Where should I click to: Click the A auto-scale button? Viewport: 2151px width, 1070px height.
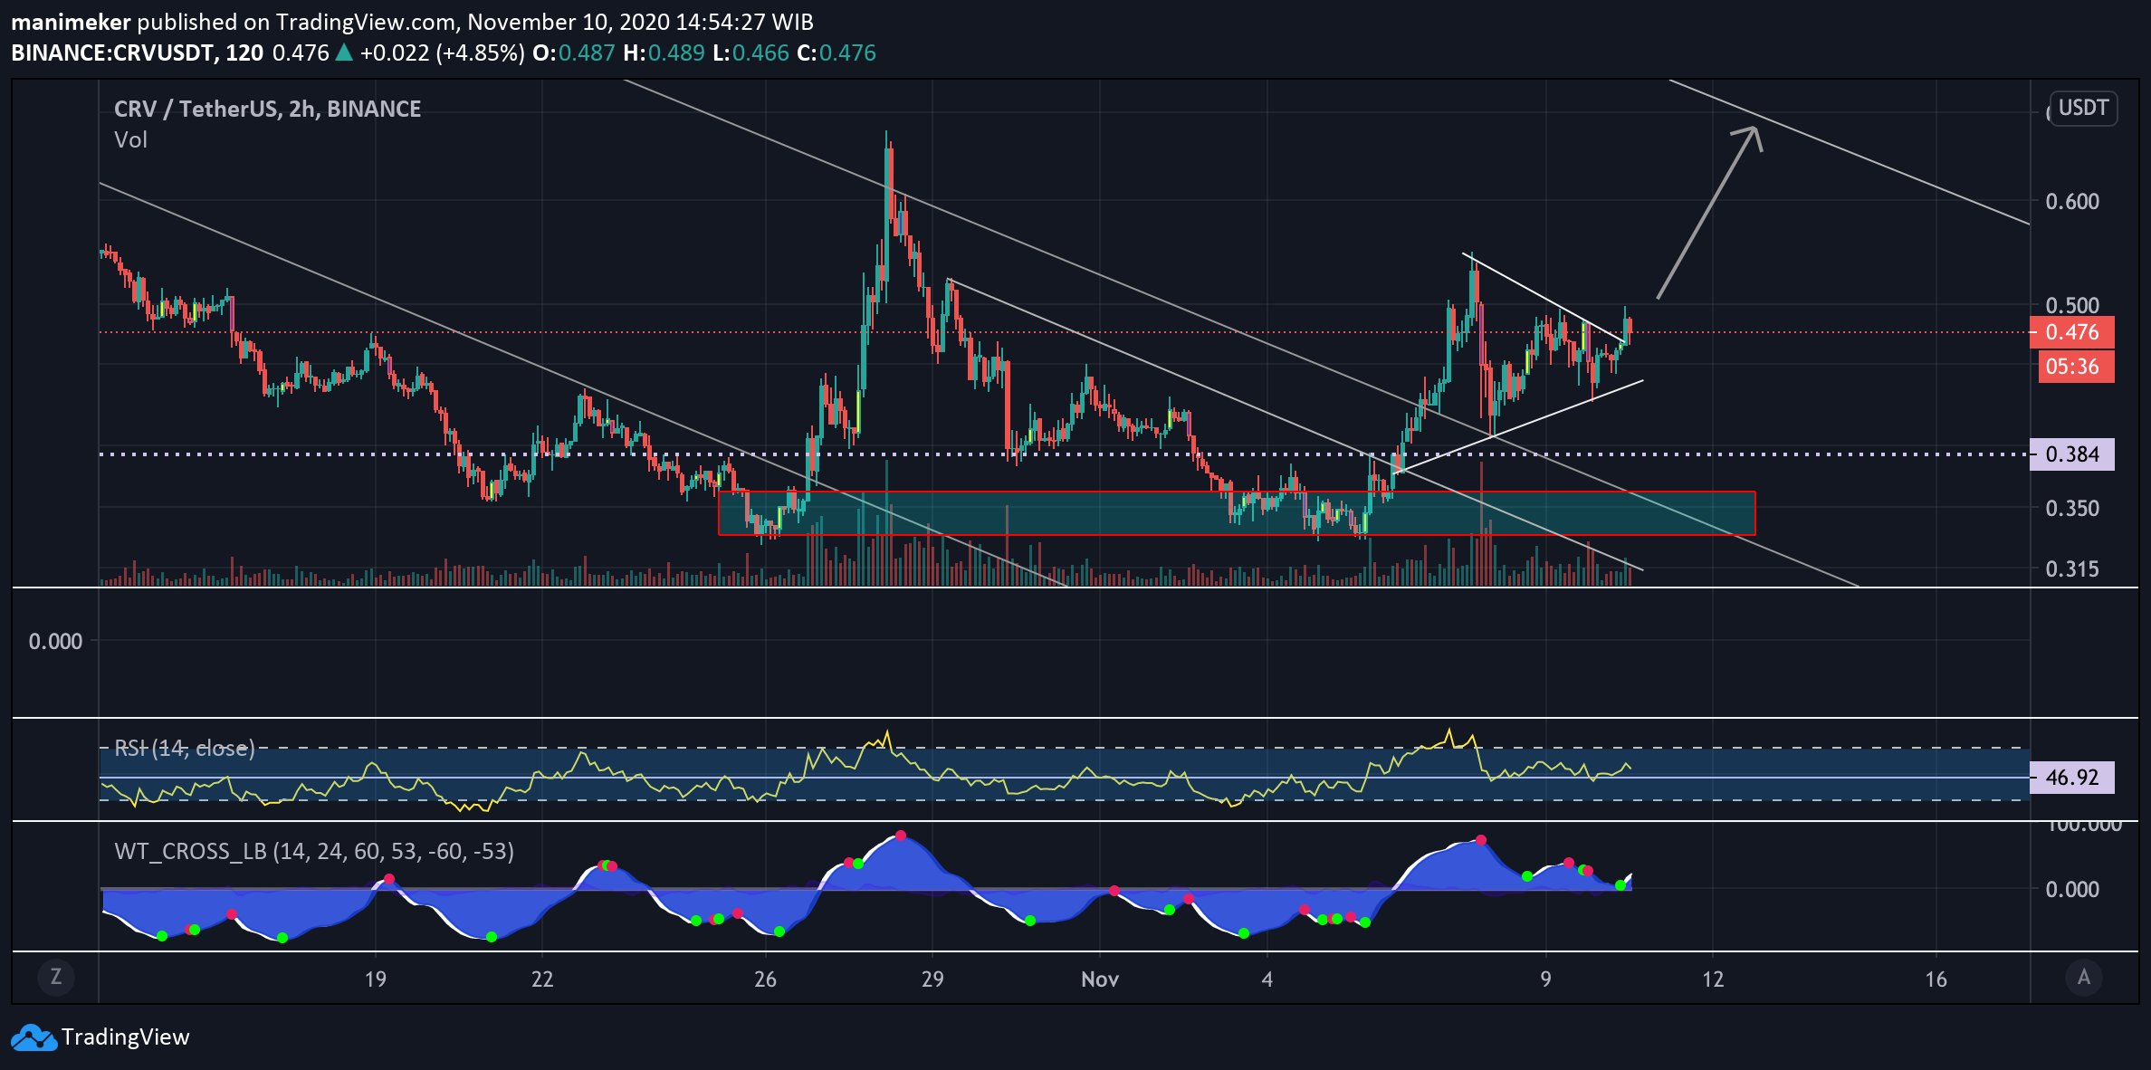pos(2084,977)
